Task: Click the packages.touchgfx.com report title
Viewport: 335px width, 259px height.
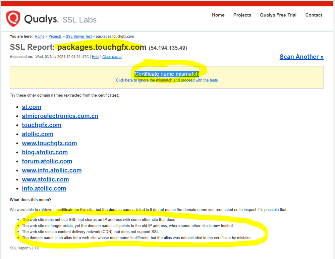Action: [102, 47]
